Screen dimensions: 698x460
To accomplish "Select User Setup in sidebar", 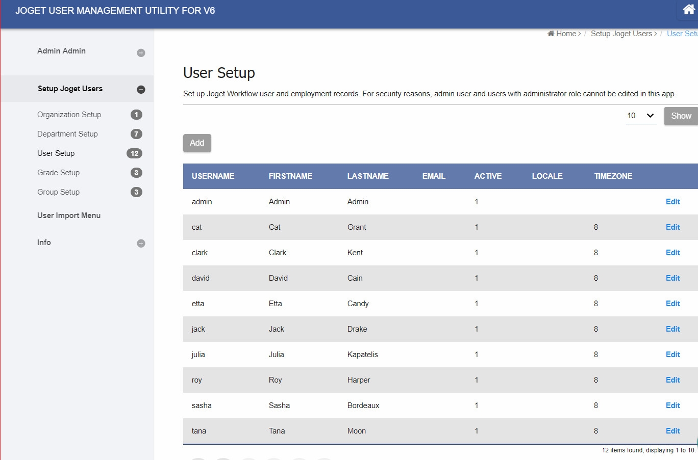I will (56, 153).
